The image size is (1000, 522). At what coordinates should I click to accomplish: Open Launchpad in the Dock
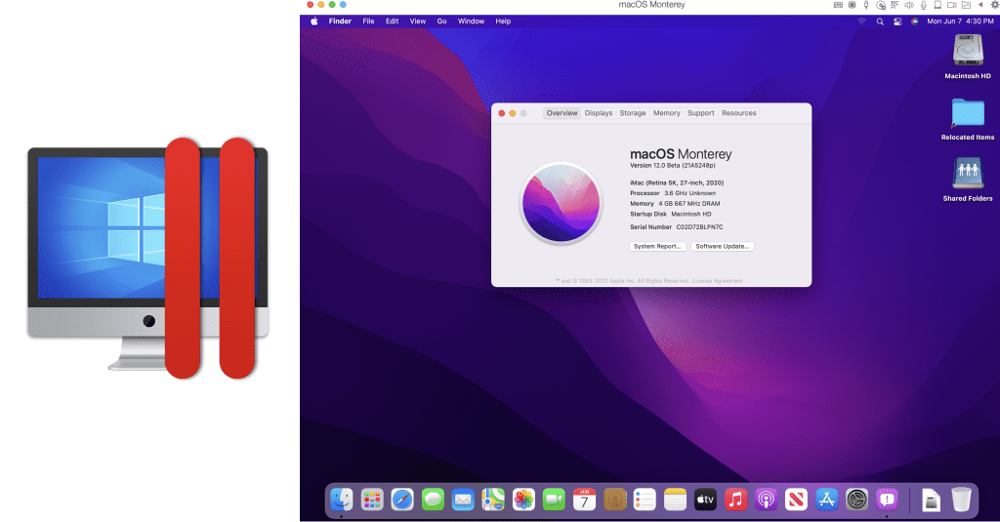pyautogui.click(x=372, y=500)
